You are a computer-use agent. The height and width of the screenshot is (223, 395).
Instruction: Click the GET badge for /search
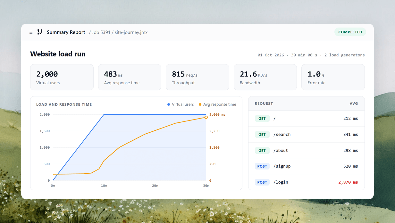point(262,135)
